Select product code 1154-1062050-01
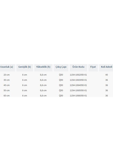The height and width of the screenshot is (161, 113). [78, 75]
